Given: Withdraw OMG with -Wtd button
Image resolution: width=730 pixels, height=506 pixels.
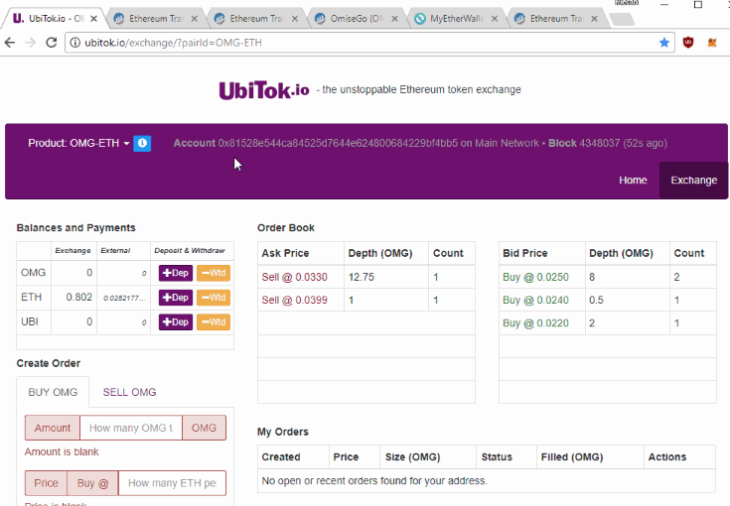Looking at the screenshot, I should 214,273.
